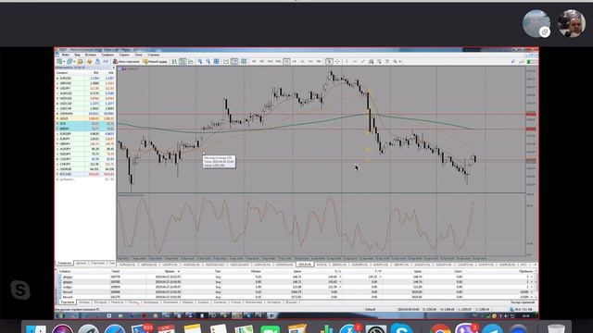The width and height of the screenshot is (593, 333).
Task: Toggle auto scroll to chart end
Action: [226, 61]
